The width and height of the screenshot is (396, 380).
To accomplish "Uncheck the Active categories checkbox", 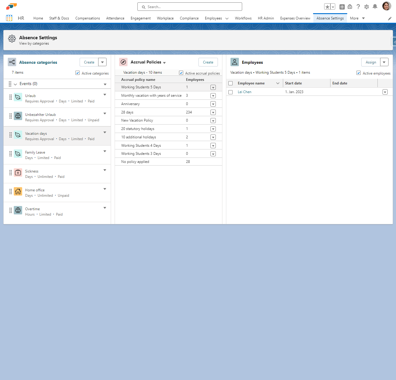I will (x=78, y=73).
